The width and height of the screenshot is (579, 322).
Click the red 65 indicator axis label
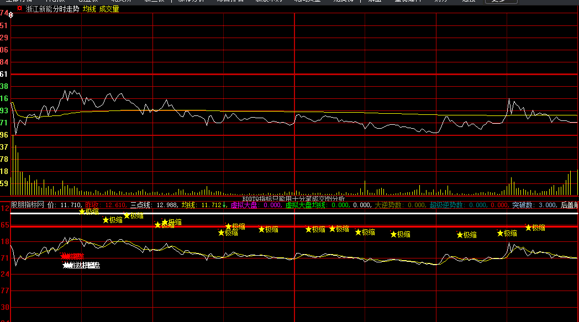5,225
